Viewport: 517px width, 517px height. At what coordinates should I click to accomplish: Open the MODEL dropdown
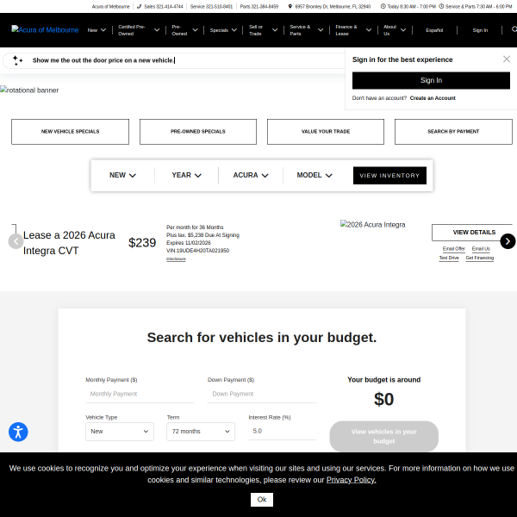pyautogui.click(x=315, y=175)
